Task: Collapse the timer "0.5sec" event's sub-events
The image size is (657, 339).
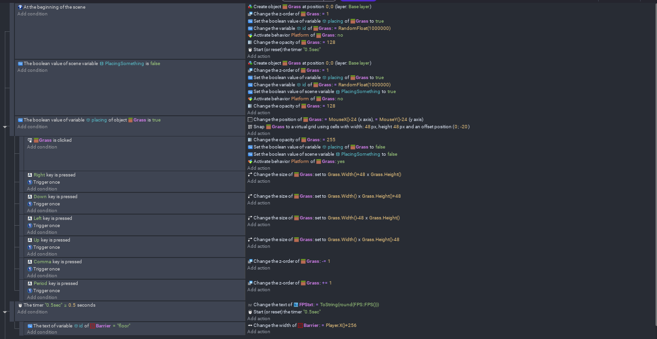Action: [x=6, y=312]
